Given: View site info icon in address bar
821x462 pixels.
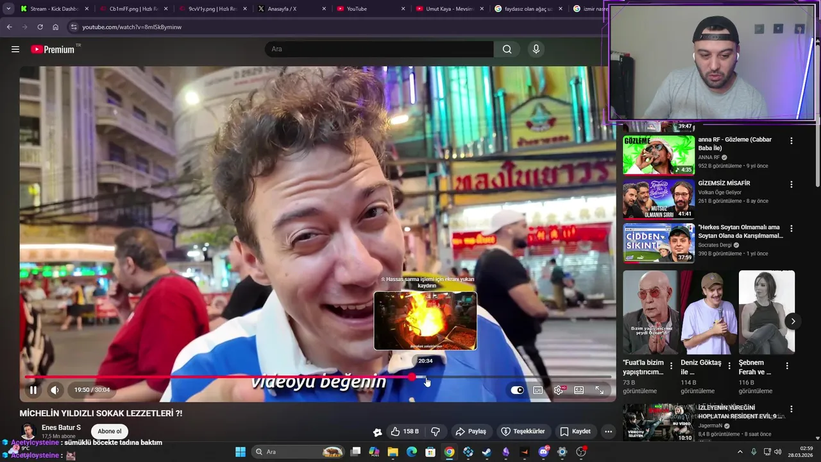Looking at the screenshot, I should point(74,27).
